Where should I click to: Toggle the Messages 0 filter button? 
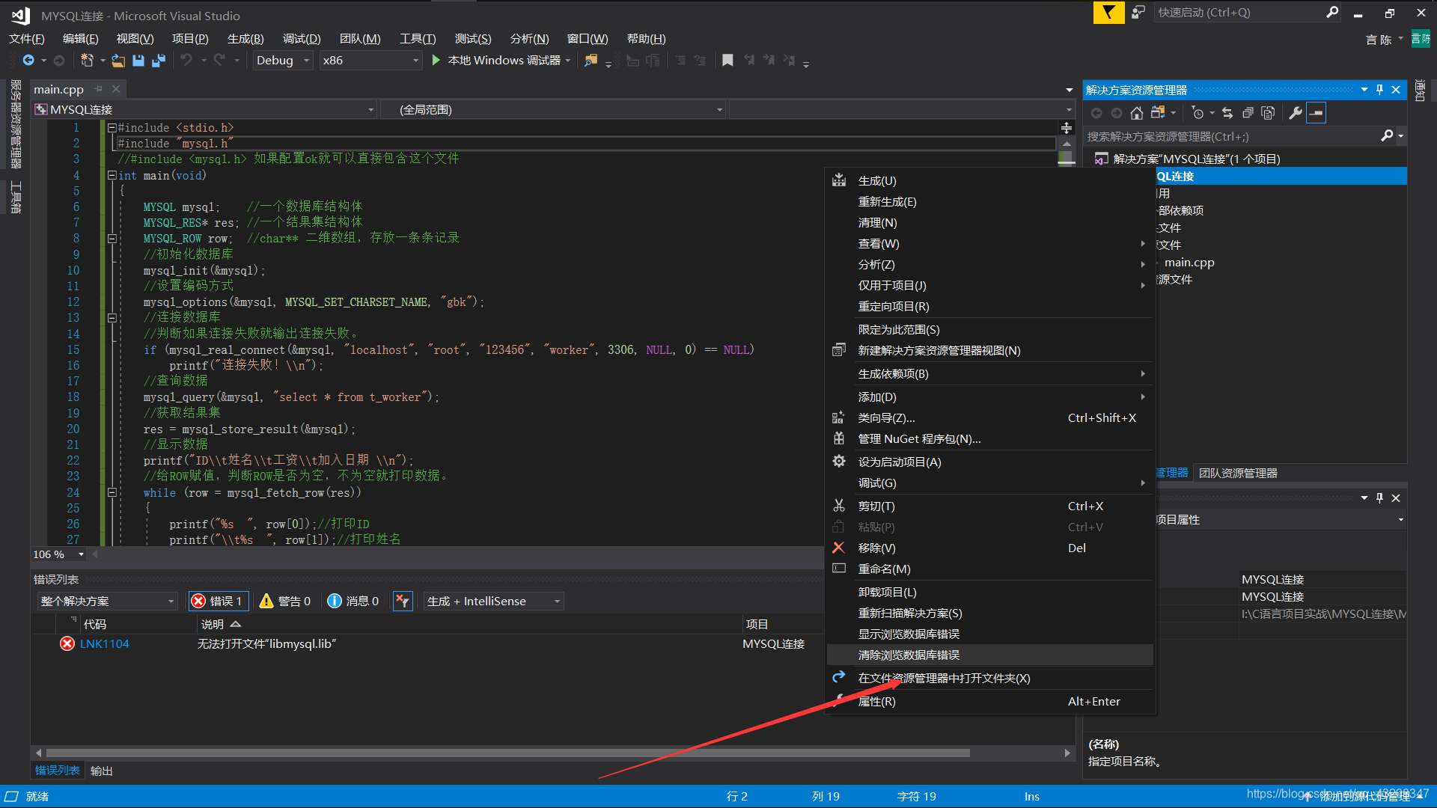coord(353,601)
